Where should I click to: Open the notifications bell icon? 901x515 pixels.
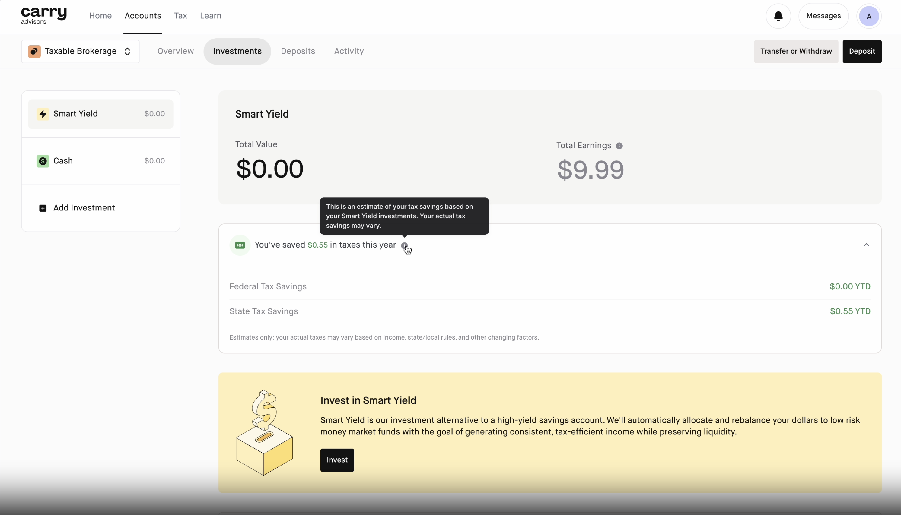tap(778, 16)
